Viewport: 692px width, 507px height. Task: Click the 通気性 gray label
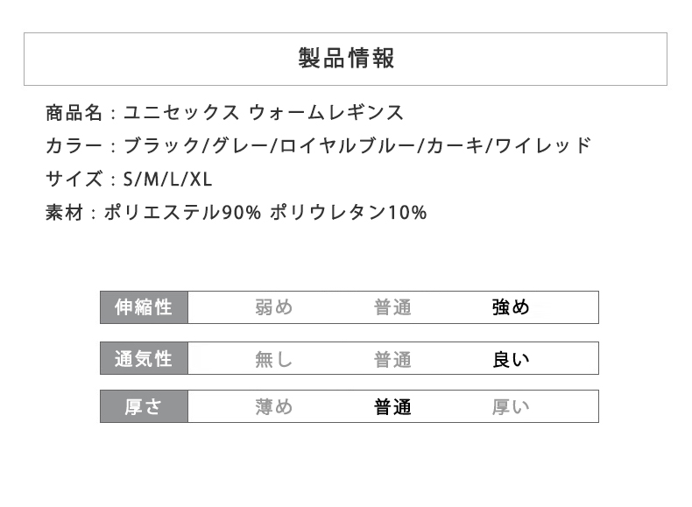[x=144, y=359]
